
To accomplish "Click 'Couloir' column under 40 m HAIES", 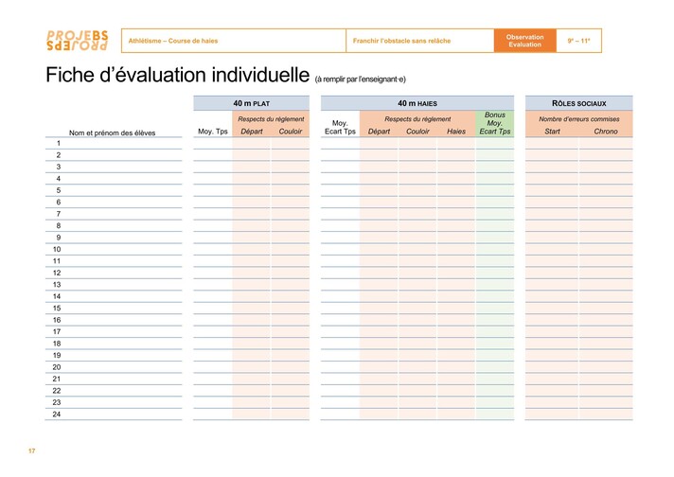I will (417, 131).
